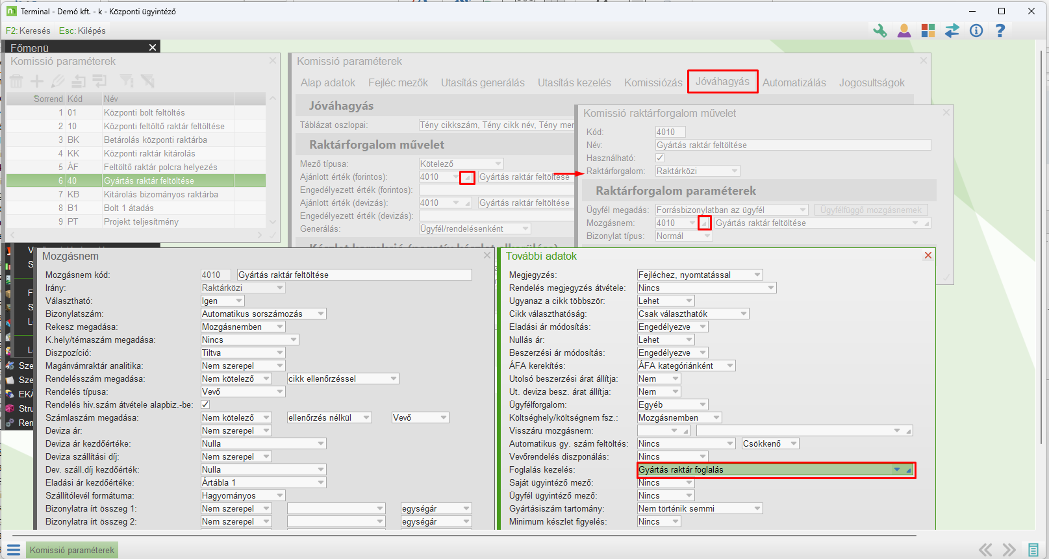Switch to the Utasítás kezelés tab
The image size is (1049, 559).
coord(574,82)
